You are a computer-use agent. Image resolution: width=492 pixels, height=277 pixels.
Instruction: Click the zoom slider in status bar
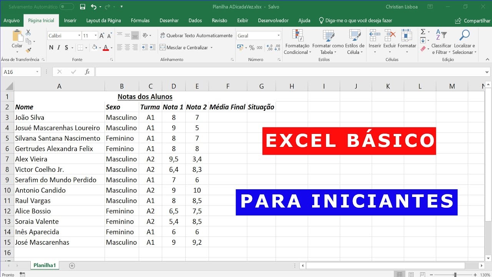pos(455,275)
